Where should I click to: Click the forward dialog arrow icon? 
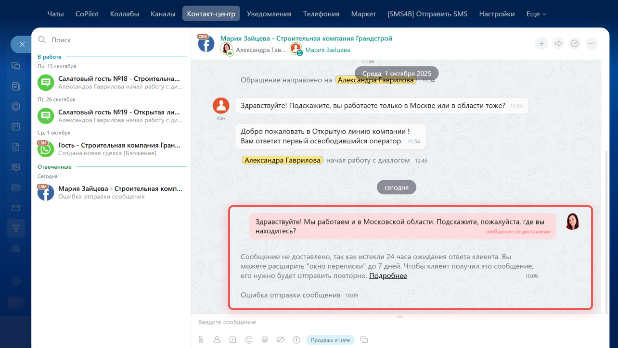(558, 44)
